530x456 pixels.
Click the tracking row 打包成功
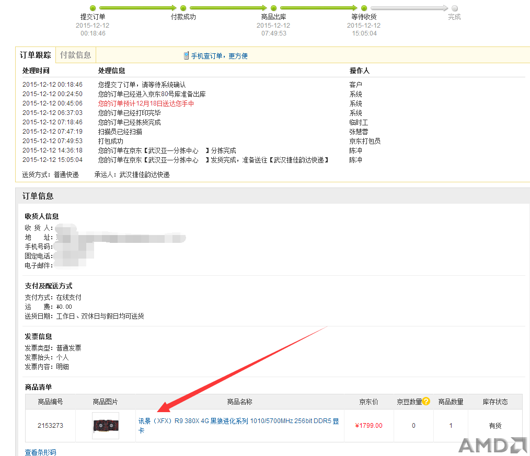(110, 141)
